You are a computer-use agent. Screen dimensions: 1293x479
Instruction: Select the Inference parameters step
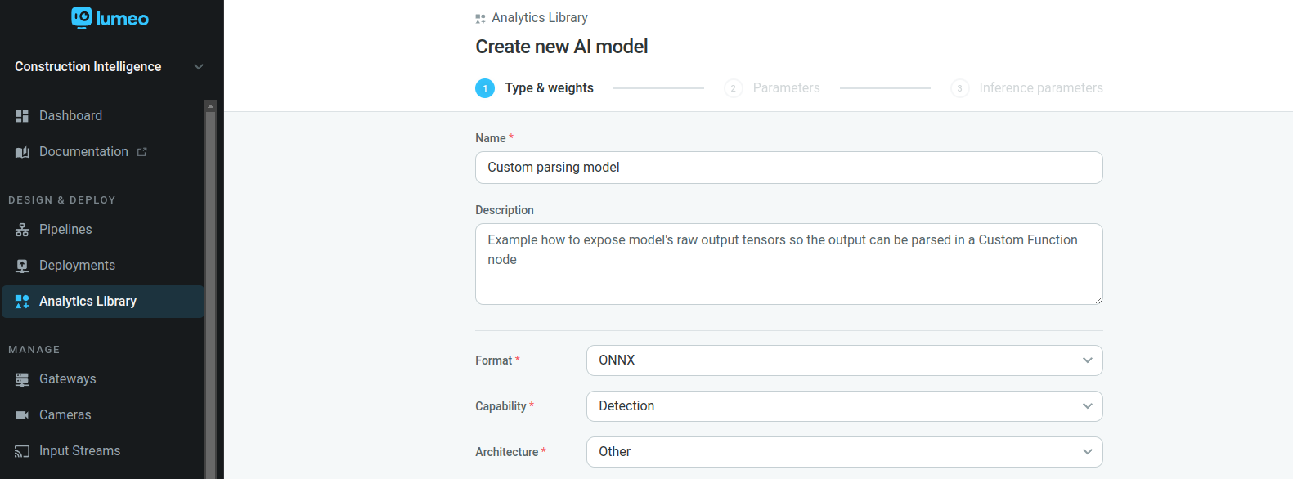pos(1040,88)
